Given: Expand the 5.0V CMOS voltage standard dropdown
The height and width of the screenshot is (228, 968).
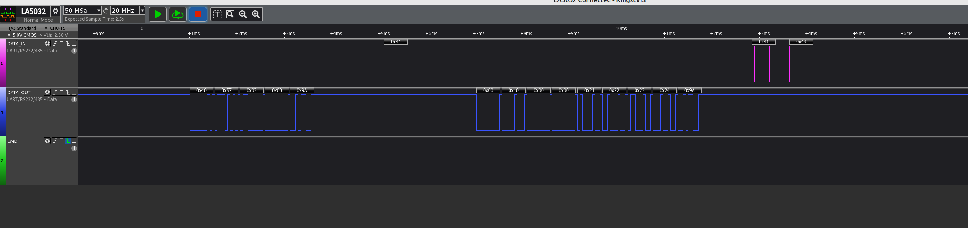Looking at the screenshot, I should [x=9, y=35].
